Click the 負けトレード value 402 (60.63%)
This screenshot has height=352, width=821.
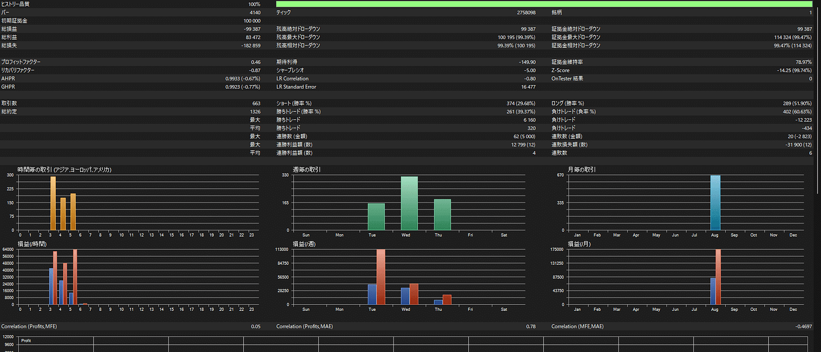[x=797, y=112]
